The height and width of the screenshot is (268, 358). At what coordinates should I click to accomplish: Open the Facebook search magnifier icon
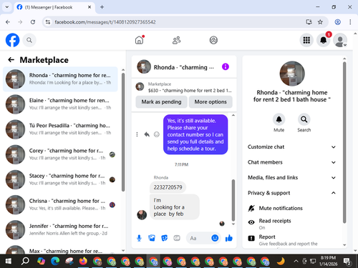pyautogui.click(x=29, y=40)
